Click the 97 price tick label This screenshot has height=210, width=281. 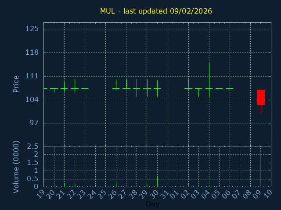tap(34, 123)
